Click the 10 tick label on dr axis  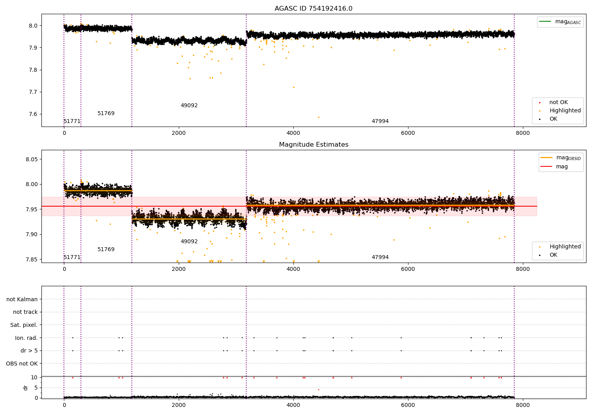click(34, 377)
